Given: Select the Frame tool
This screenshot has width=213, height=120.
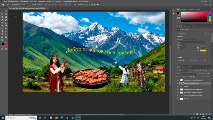Looking at the screenshot, I should point(6,17).
